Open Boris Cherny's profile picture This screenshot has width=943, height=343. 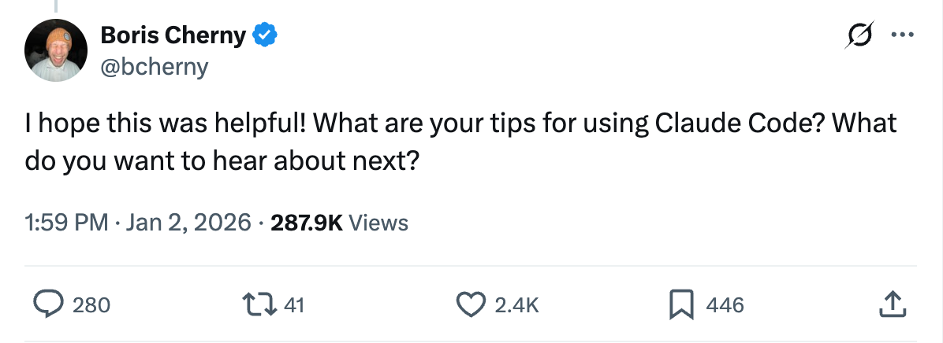(55, 51)
